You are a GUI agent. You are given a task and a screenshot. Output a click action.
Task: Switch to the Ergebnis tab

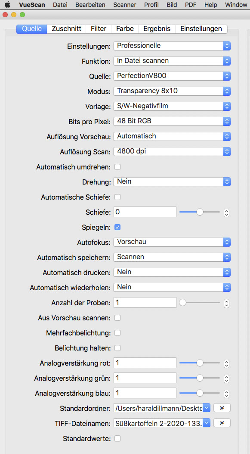(x=157, y=29)
